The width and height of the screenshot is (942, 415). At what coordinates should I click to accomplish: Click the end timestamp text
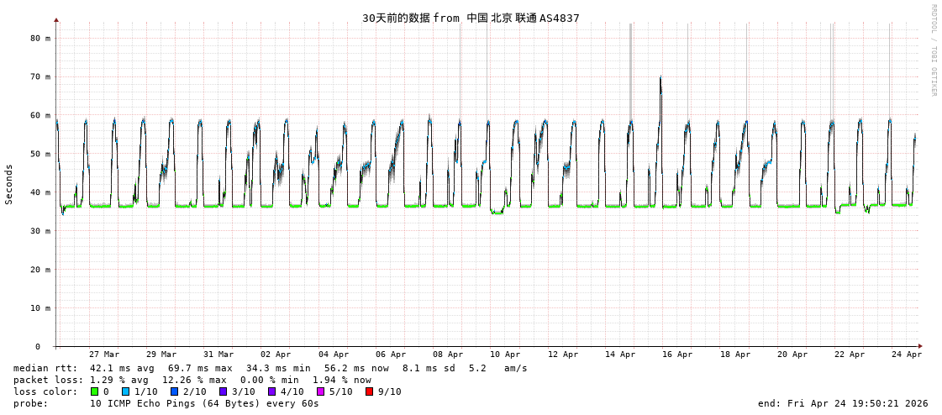(842, 403)
